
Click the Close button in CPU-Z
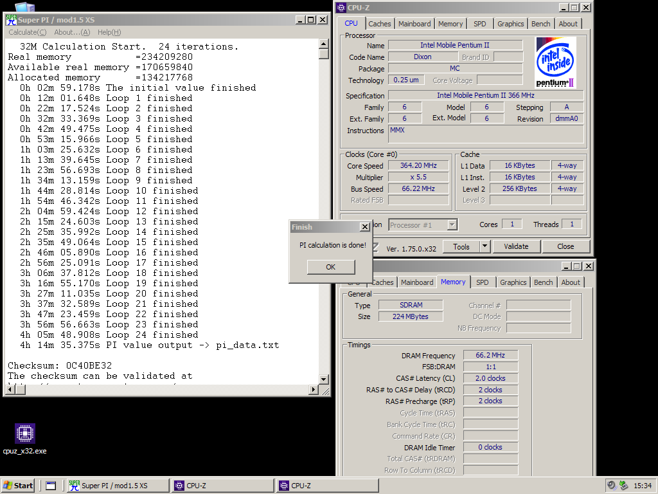[x=565, y=246]
